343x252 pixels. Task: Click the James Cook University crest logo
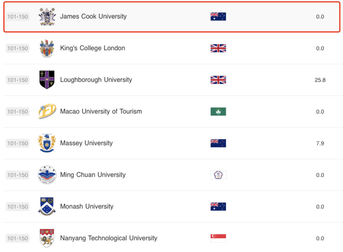tap(47, 17)
